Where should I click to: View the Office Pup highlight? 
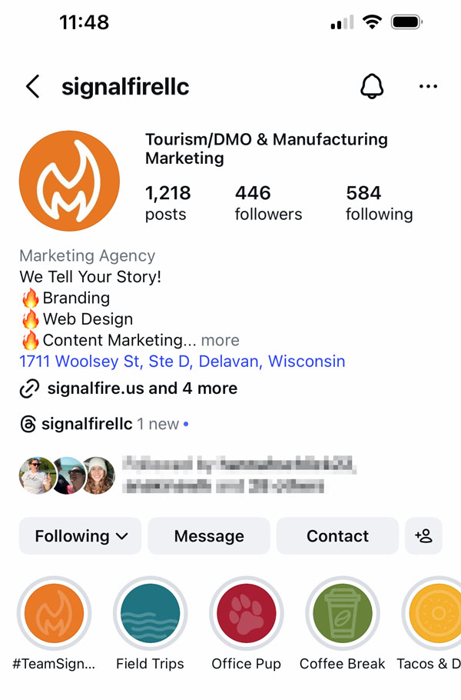(247, 614)
